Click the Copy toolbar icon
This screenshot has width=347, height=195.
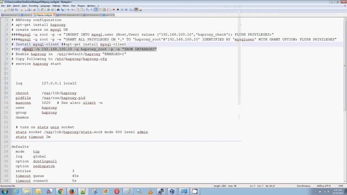pos(38,10)
